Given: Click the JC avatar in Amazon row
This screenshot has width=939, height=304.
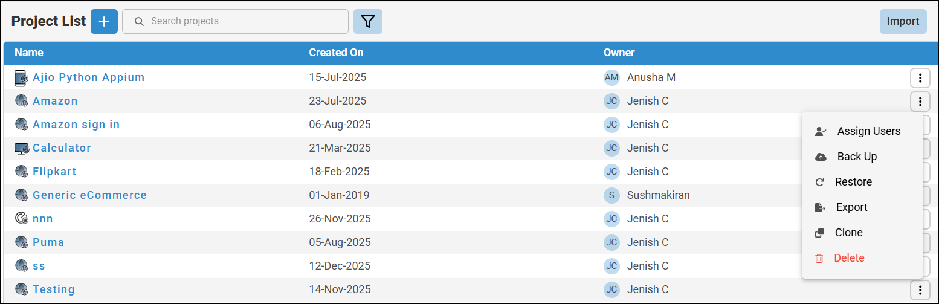Looking at the screenshot, I should (611, 101).
